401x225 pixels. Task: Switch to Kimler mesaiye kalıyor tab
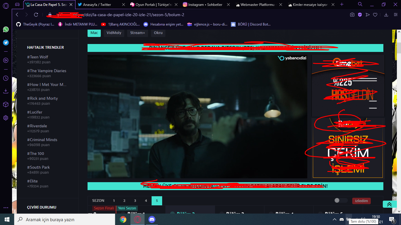(x=311, y=5)
